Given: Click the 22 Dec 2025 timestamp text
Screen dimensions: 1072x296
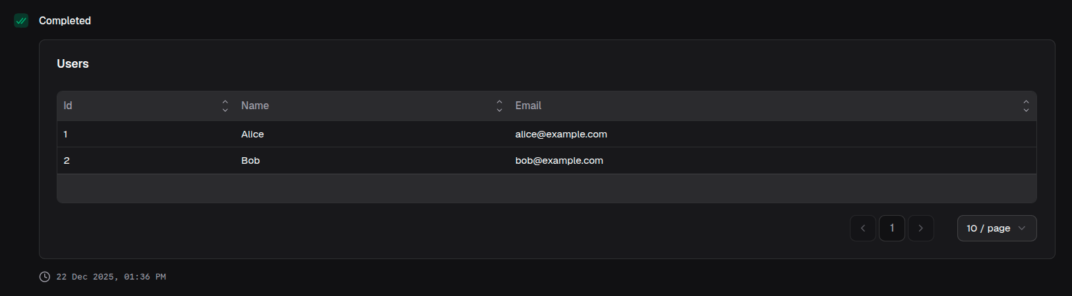Looking at the screenshot, I should tap(111, 277).
